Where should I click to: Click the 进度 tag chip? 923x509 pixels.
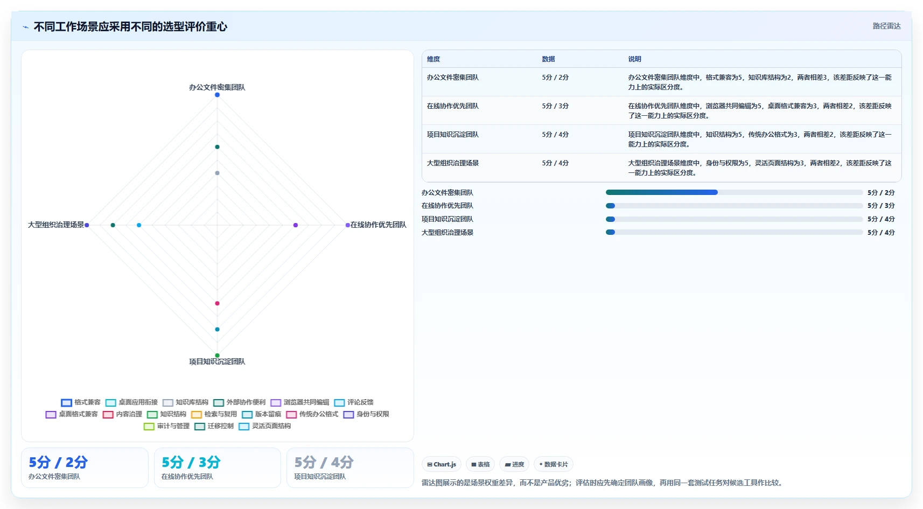pyautogui.click(x=514, y=464)
